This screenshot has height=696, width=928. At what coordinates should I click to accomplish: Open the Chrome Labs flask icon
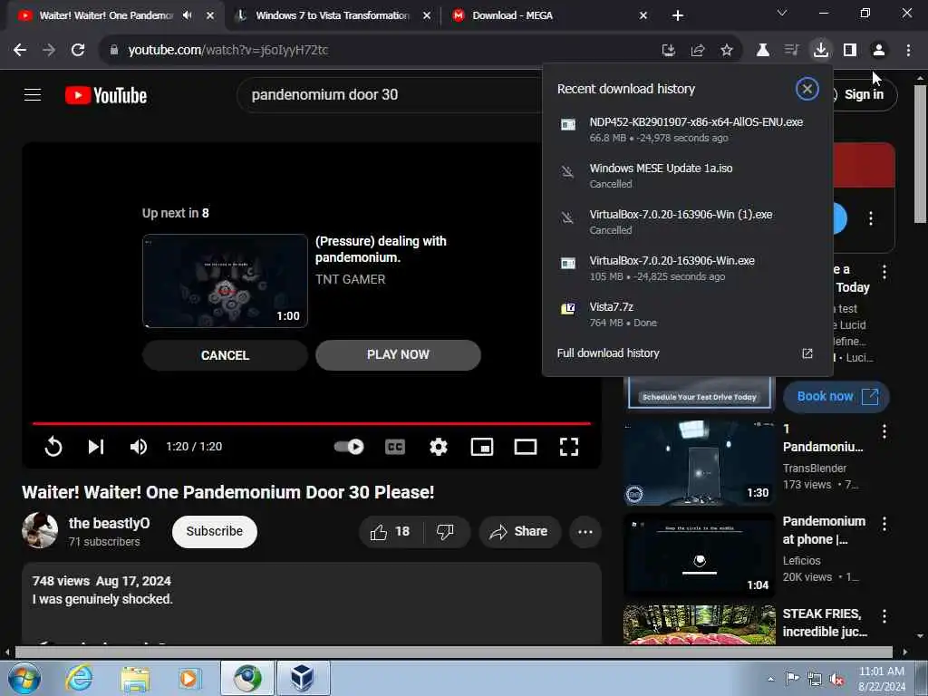pos(763,51)
